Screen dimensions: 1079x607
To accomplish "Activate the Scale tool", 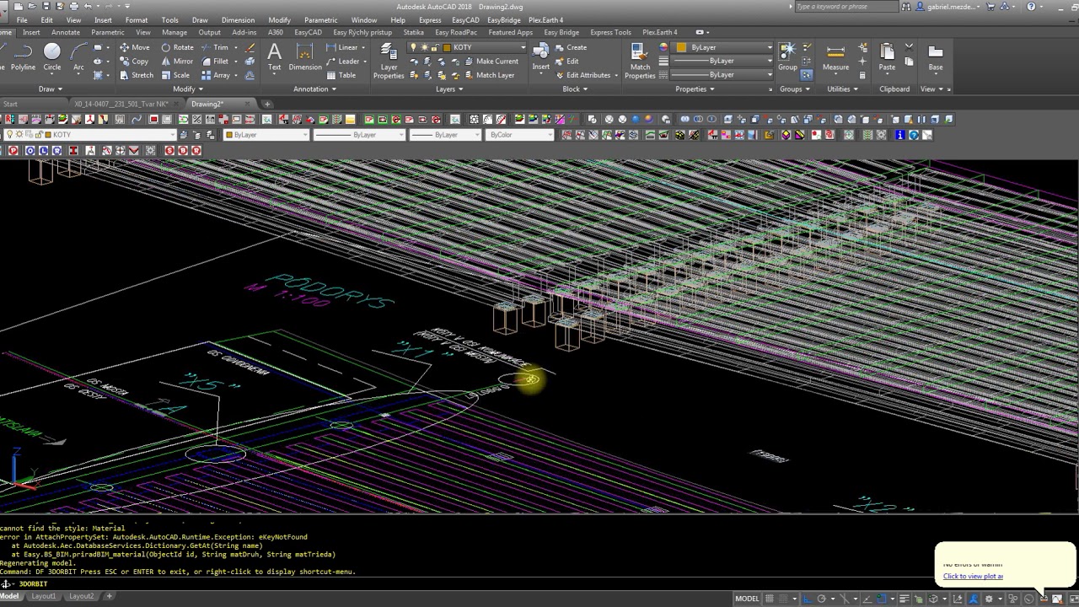I will (175, 75).
